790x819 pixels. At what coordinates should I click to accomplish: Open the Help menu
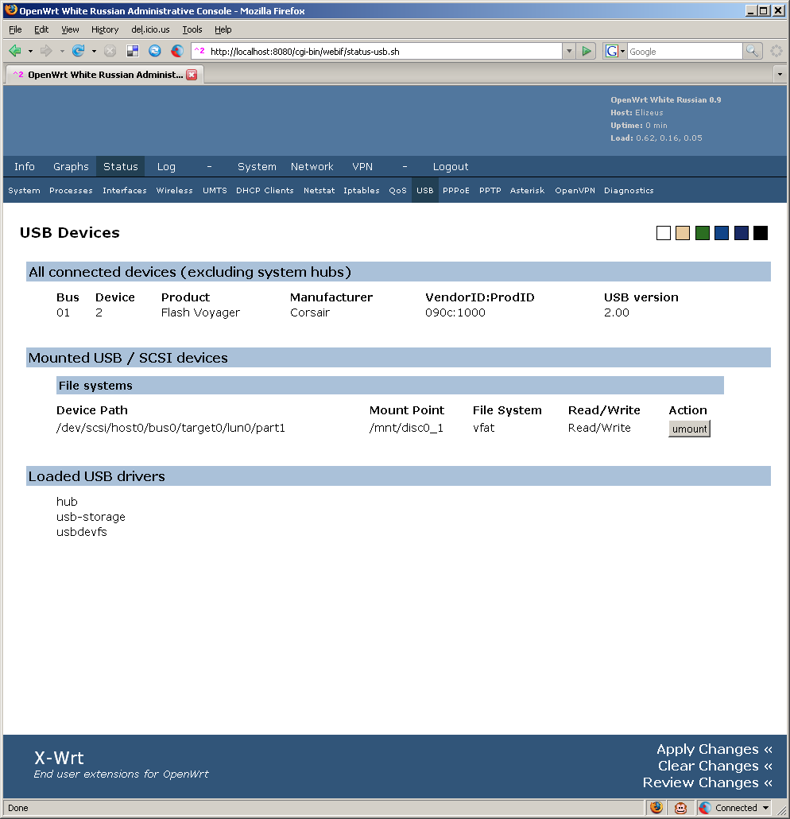223,29
